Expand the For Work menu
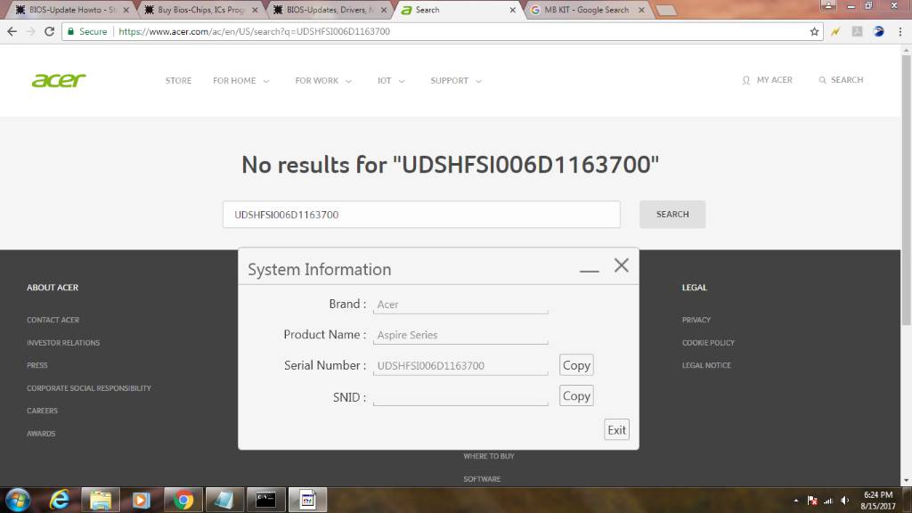Screen dimensions: 912x513 click(323, 80)
